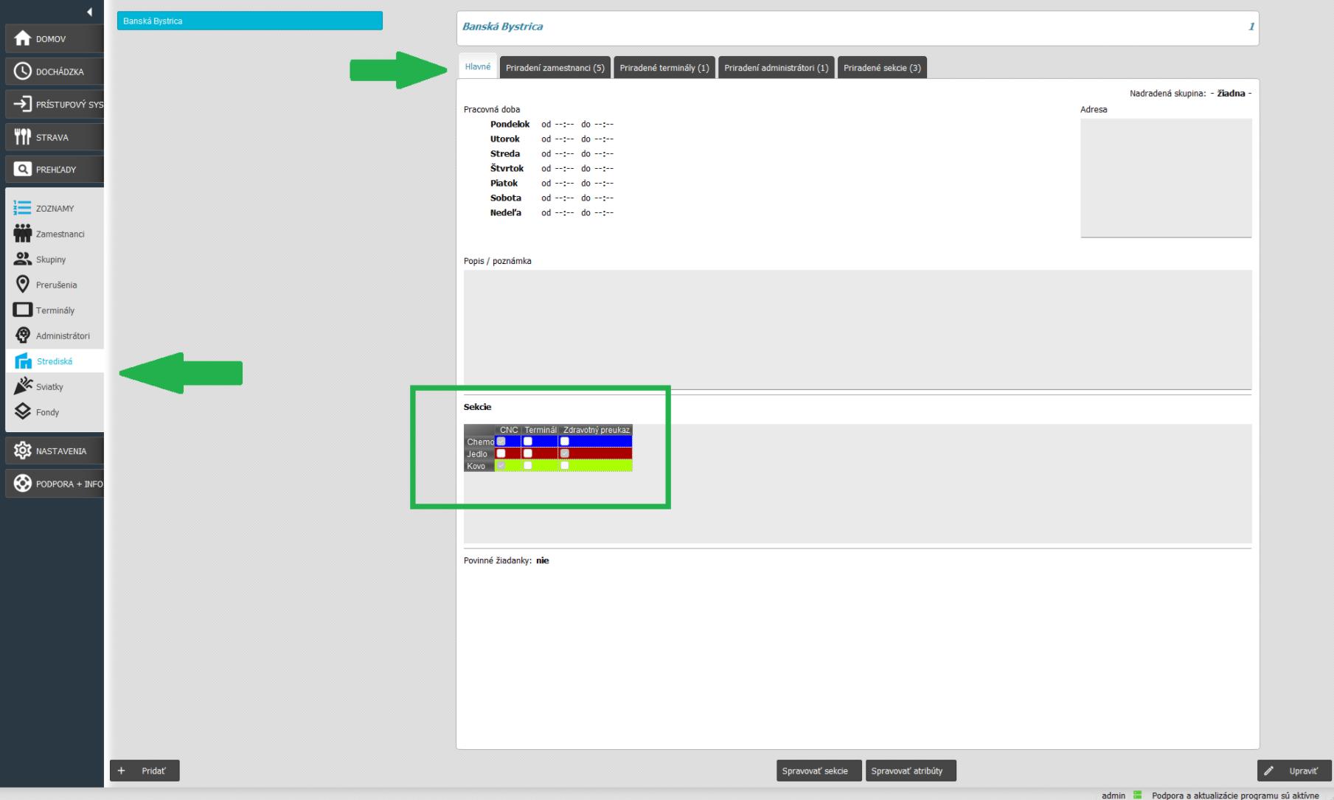1334x800 pixels.
Task: Toggle the Kovo Terminál checkbox
Action: [528, 466]
